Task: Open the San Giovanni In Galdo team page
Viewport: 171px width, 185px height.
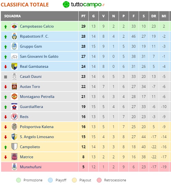Action: tap(39, 57)
